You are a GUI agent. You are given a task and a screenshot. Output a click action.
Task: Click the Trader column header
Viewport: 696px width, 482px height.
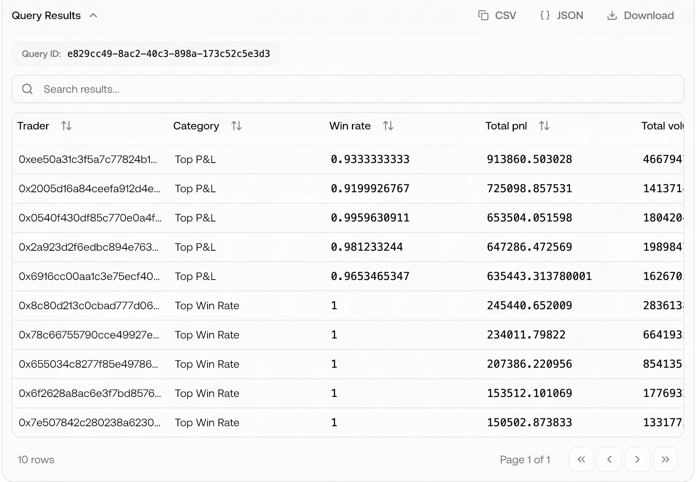(33, 126)
